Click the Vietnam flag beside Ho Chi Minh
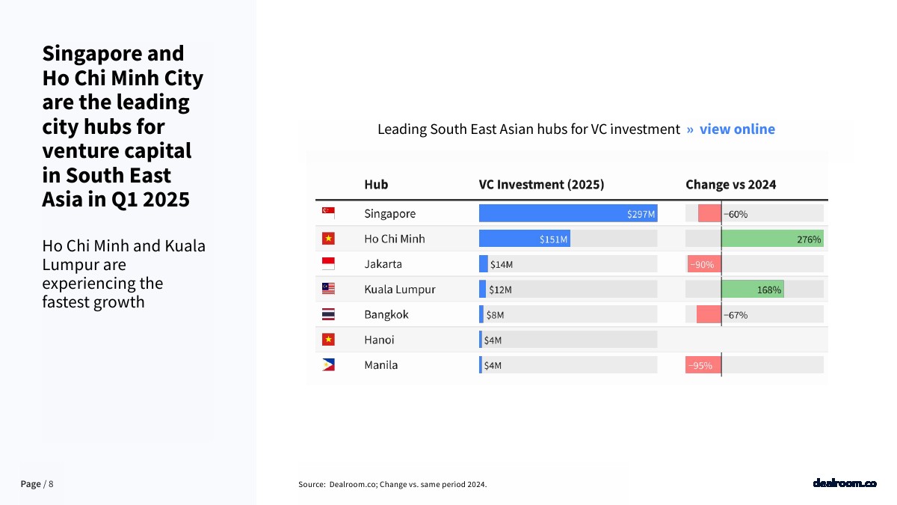The height and width of the screenshot is (505, 897). coord(328,239)
